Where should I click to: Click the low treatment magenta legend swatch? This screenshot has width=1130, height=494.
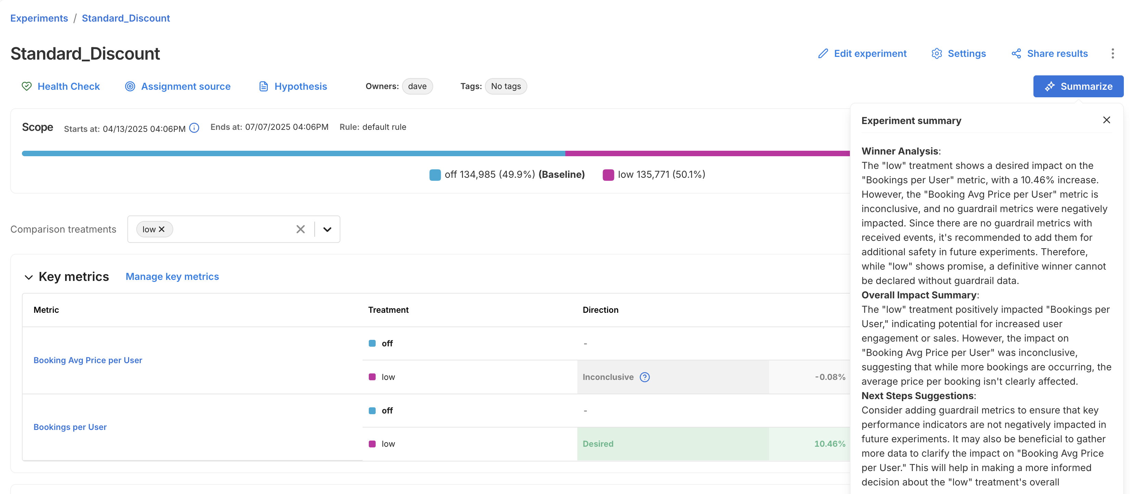pyautogui.click(x=608, y=175)
